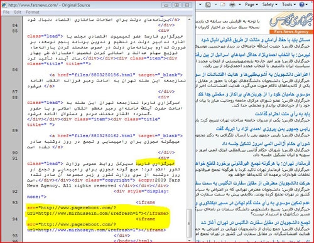The height and width of the screenshot is (243, 314).
Task: Open Tehran governor headline on illegal gatherings
Action: click(253, 163)
